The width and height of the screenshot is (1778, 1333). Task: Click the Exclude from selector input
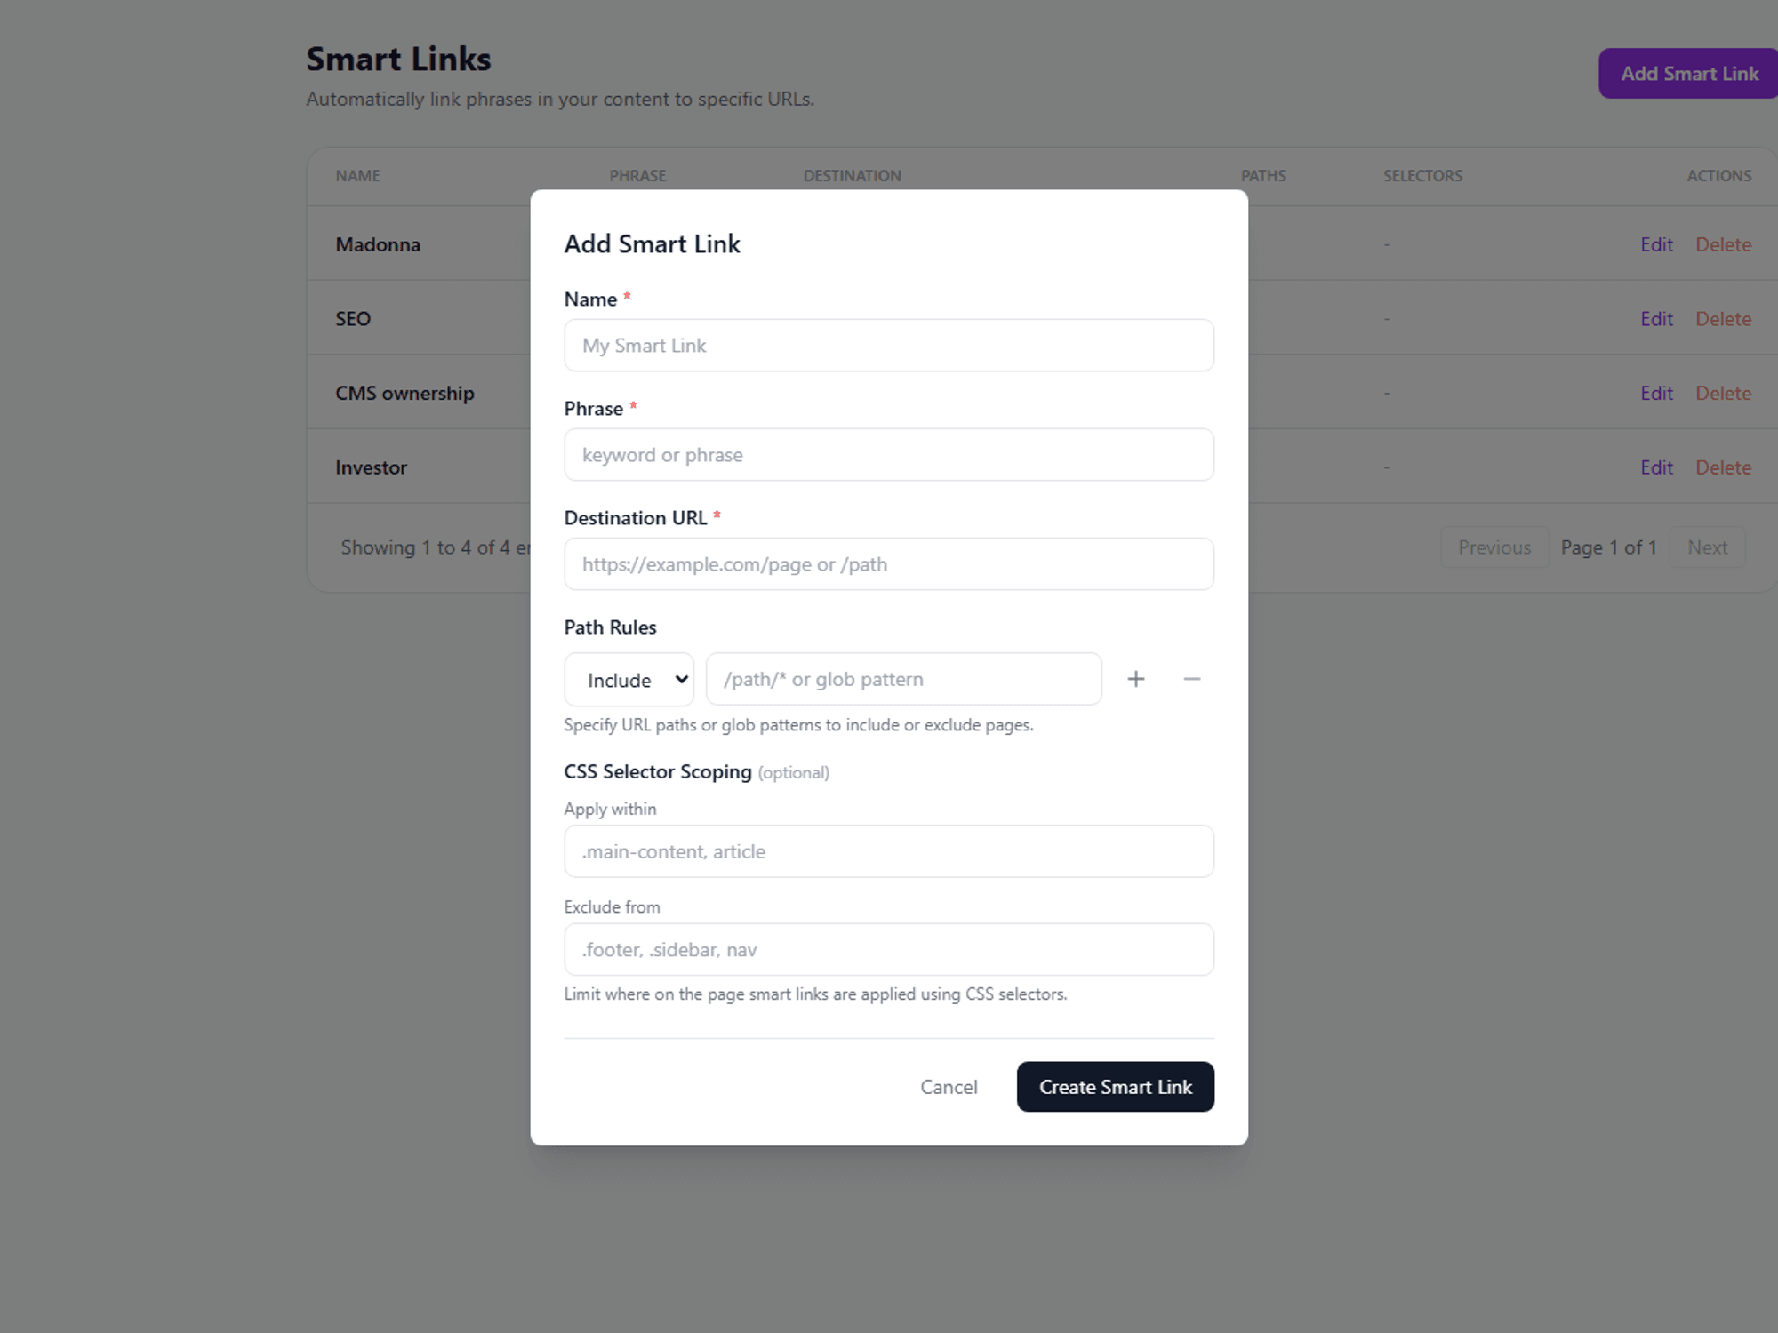(x=888, y=949)
